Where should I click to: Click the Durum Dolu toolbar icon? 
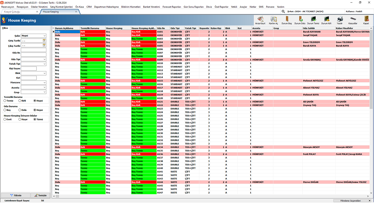[300, 20]
